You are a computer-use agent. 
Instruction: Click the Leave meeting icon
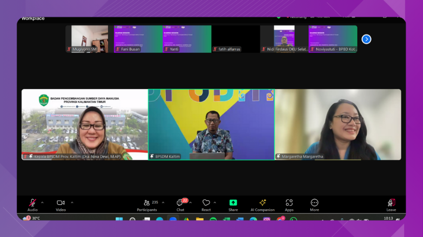(391, 202)
